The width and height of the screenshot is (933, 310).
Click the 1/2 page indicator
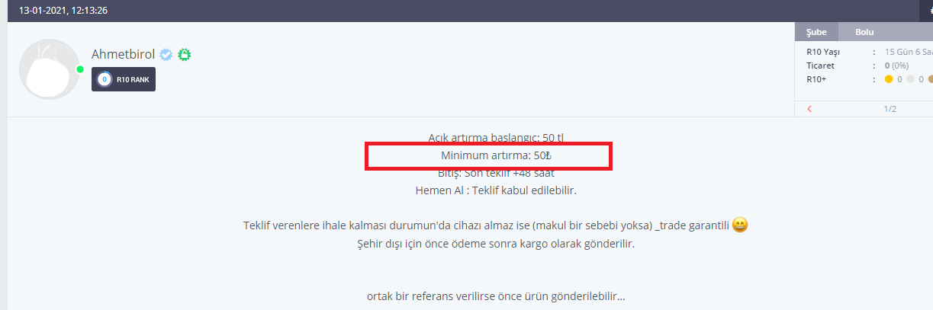tap(890, 109)
